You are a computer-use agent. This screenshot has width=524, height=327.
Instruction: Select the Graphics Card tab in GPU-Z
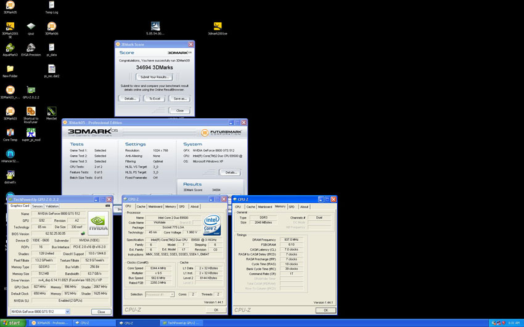(x=20, y=206)
